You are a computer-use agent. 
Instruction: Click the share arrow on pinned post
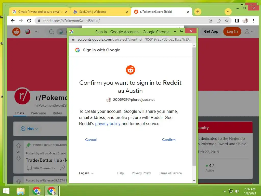tap(63, 168)
